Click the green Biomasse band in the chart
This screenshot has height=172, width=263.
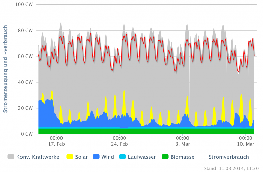coord(146,131)
